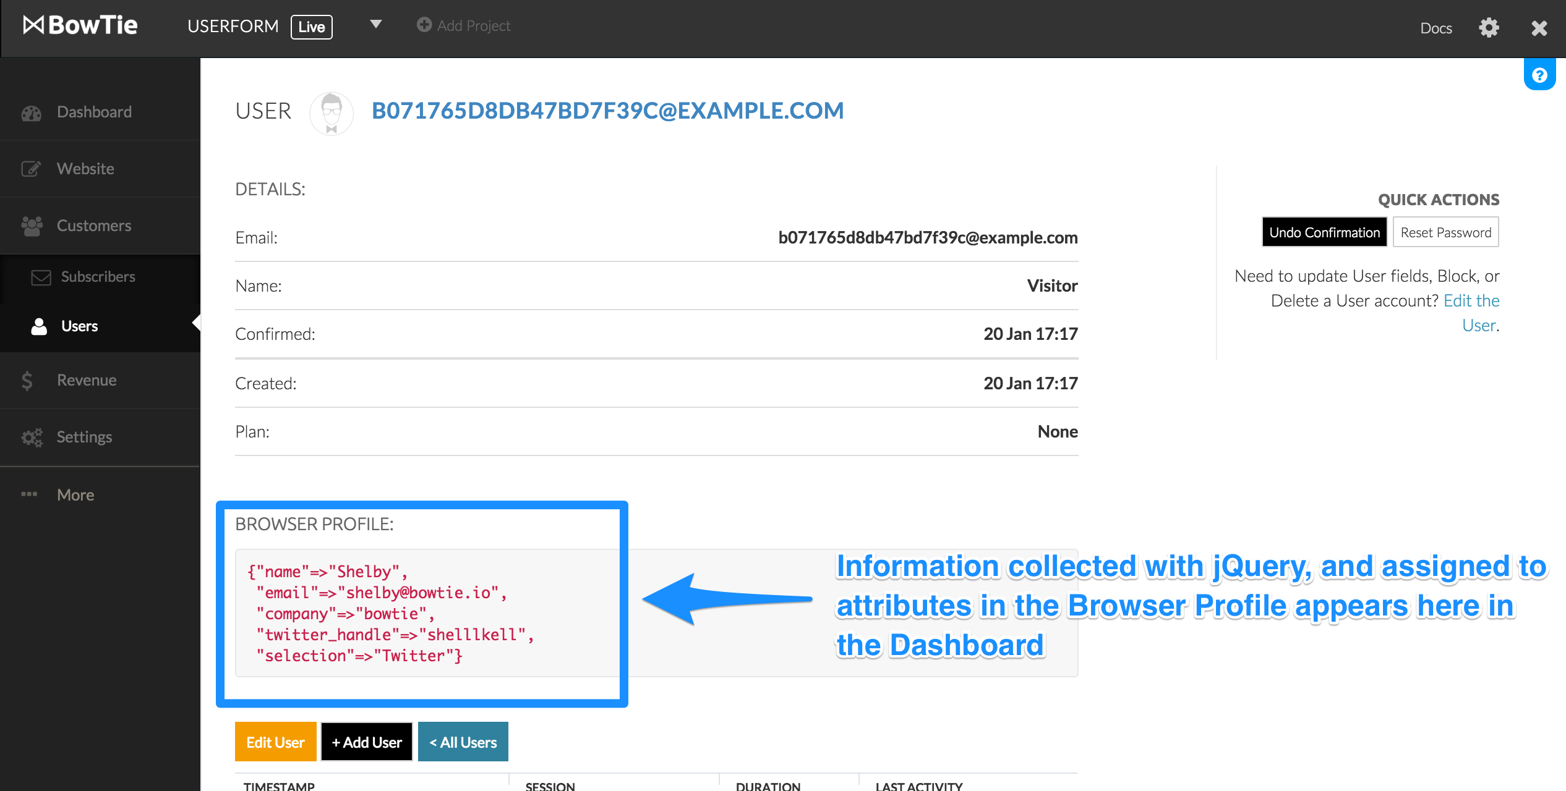Open the More menu expander
The height and width of the screenshot is (791, 1566).
[75, 493]
